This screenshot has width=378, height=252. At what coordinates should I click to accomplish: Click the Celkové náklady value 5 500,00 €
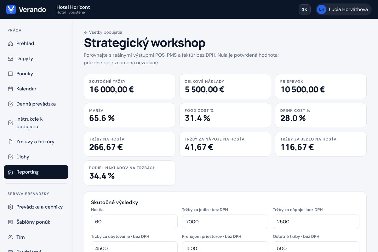205,89
